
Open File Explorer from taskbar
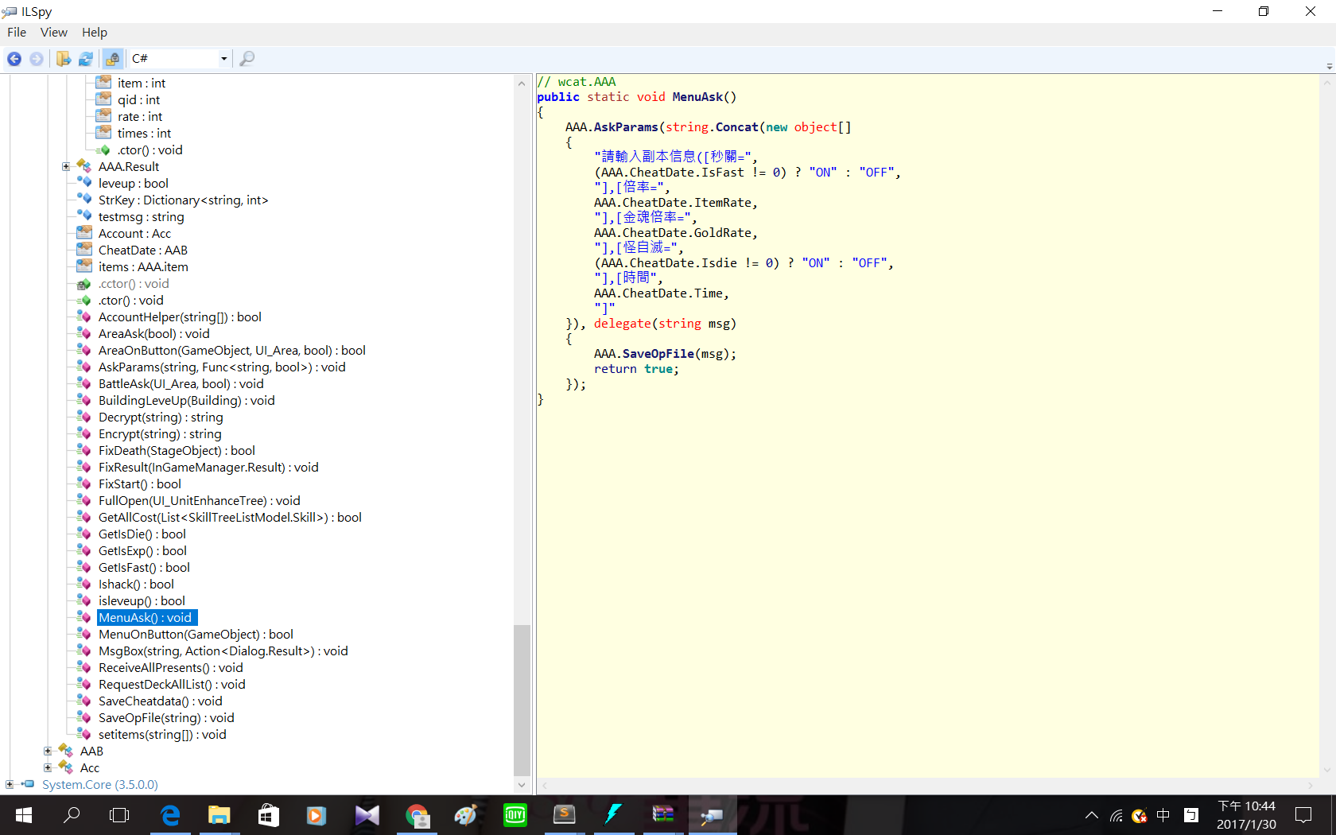219,815
